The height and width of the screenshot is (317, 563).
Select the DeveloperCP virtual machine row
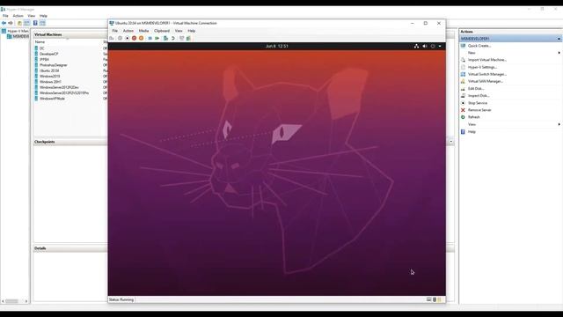coord(70,54)
